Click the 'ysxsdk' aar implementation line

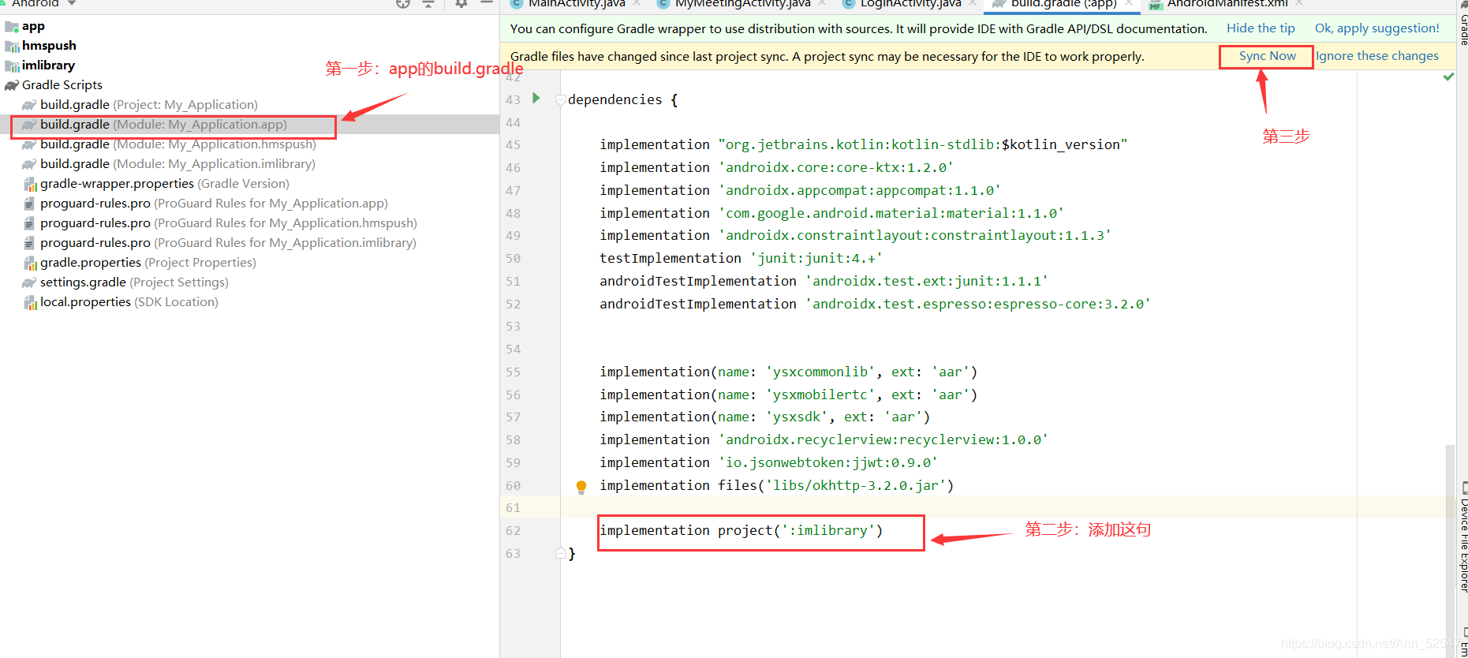click(764, 417)
